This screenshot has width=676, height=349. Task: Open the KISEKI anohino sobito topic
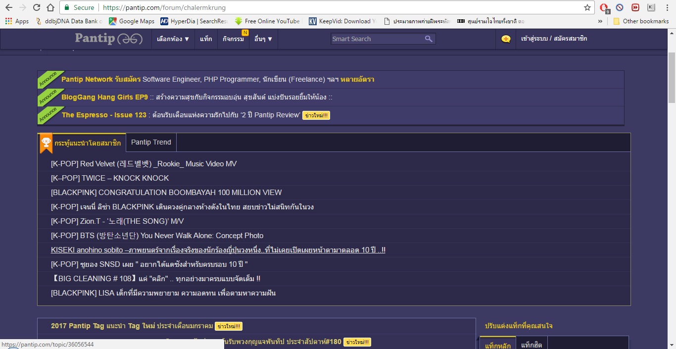218,250
